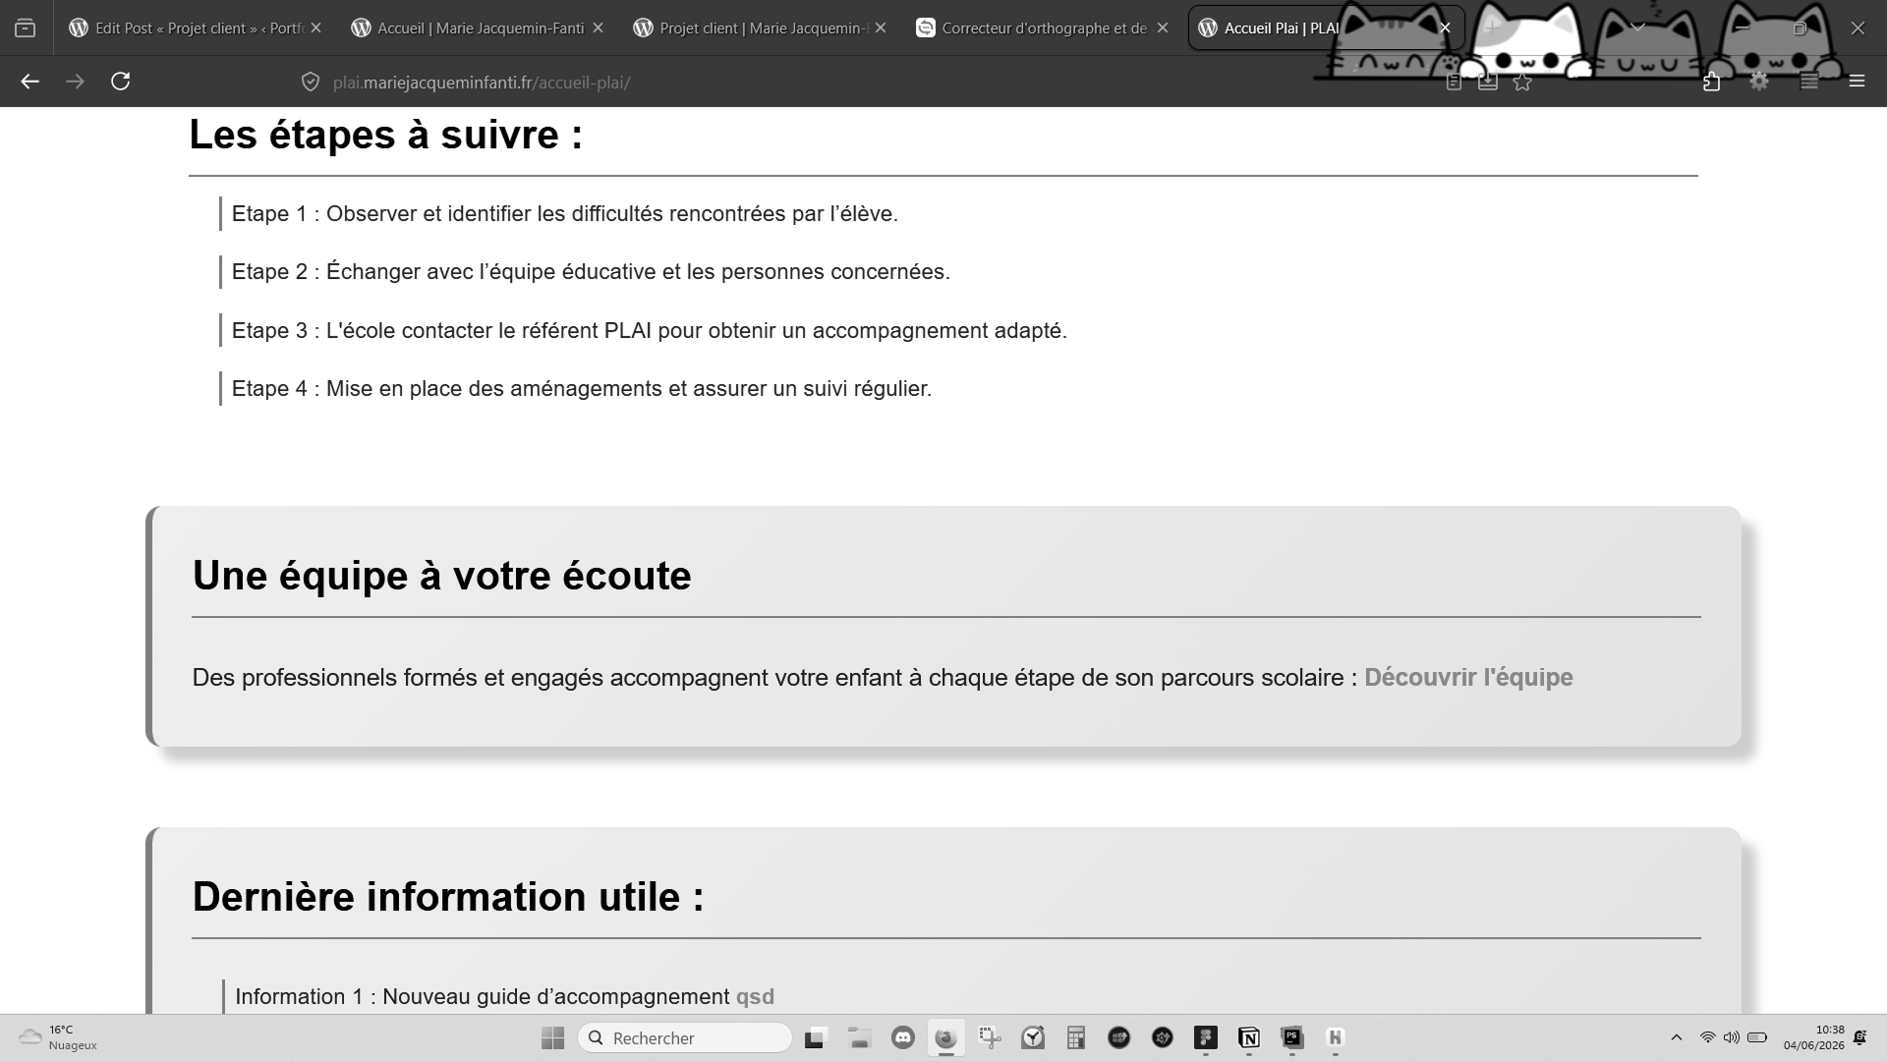Close the Edit Post « Projet client » tab
Viewport: 1887px width, 1061px height.
click(315, 28)
